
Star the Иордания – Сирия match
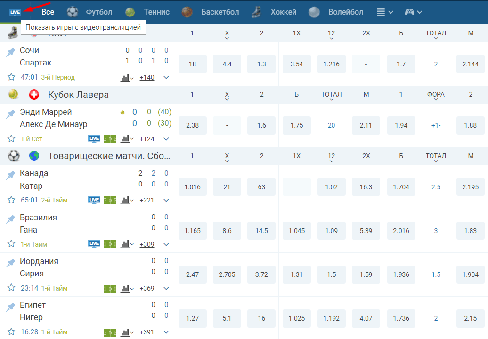click(x=11, y=287)
